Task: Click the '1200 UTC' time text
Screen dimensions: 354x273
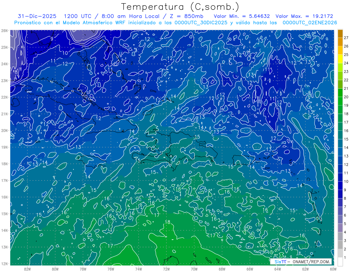Action: tap(78, 16)
